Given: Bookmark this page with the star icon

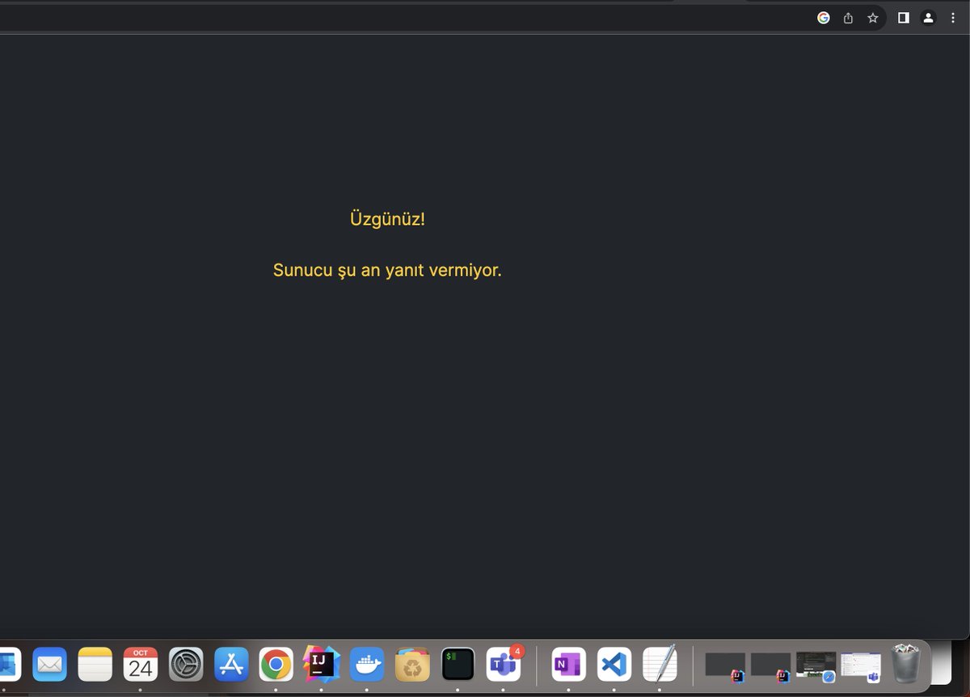Looking at the screenshot, I should click(873, 18).
